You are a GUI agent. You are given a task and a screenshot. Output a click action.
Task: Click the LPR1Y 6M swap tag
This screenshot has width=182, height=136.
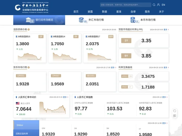127,76
